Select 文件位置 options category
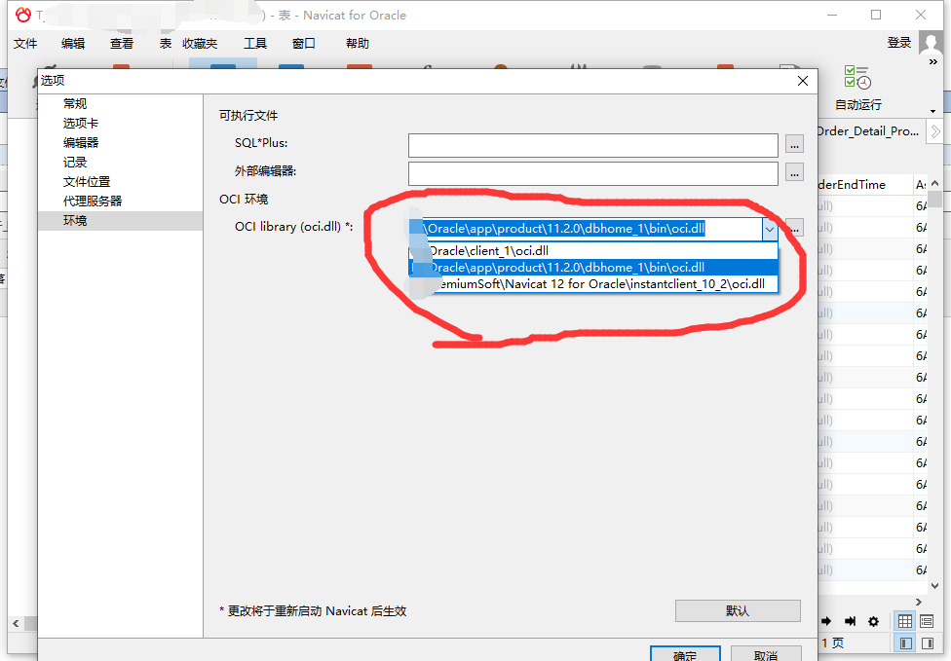This screenshot has height=661, width=951. [120, 181]
